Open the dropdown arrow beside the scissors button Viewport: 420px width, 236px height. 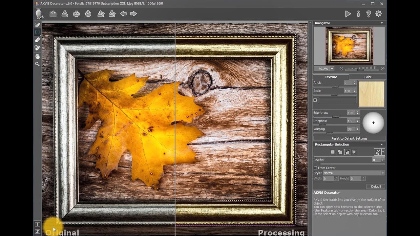(x=383, y=152)
